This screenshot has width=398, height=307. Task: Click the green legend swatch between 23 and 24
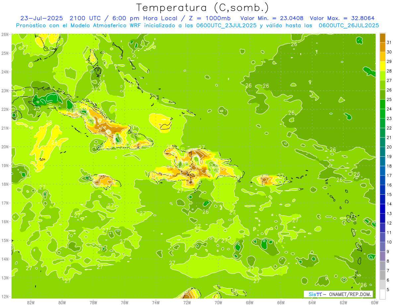pyautogui.click(x=382, y=114)
